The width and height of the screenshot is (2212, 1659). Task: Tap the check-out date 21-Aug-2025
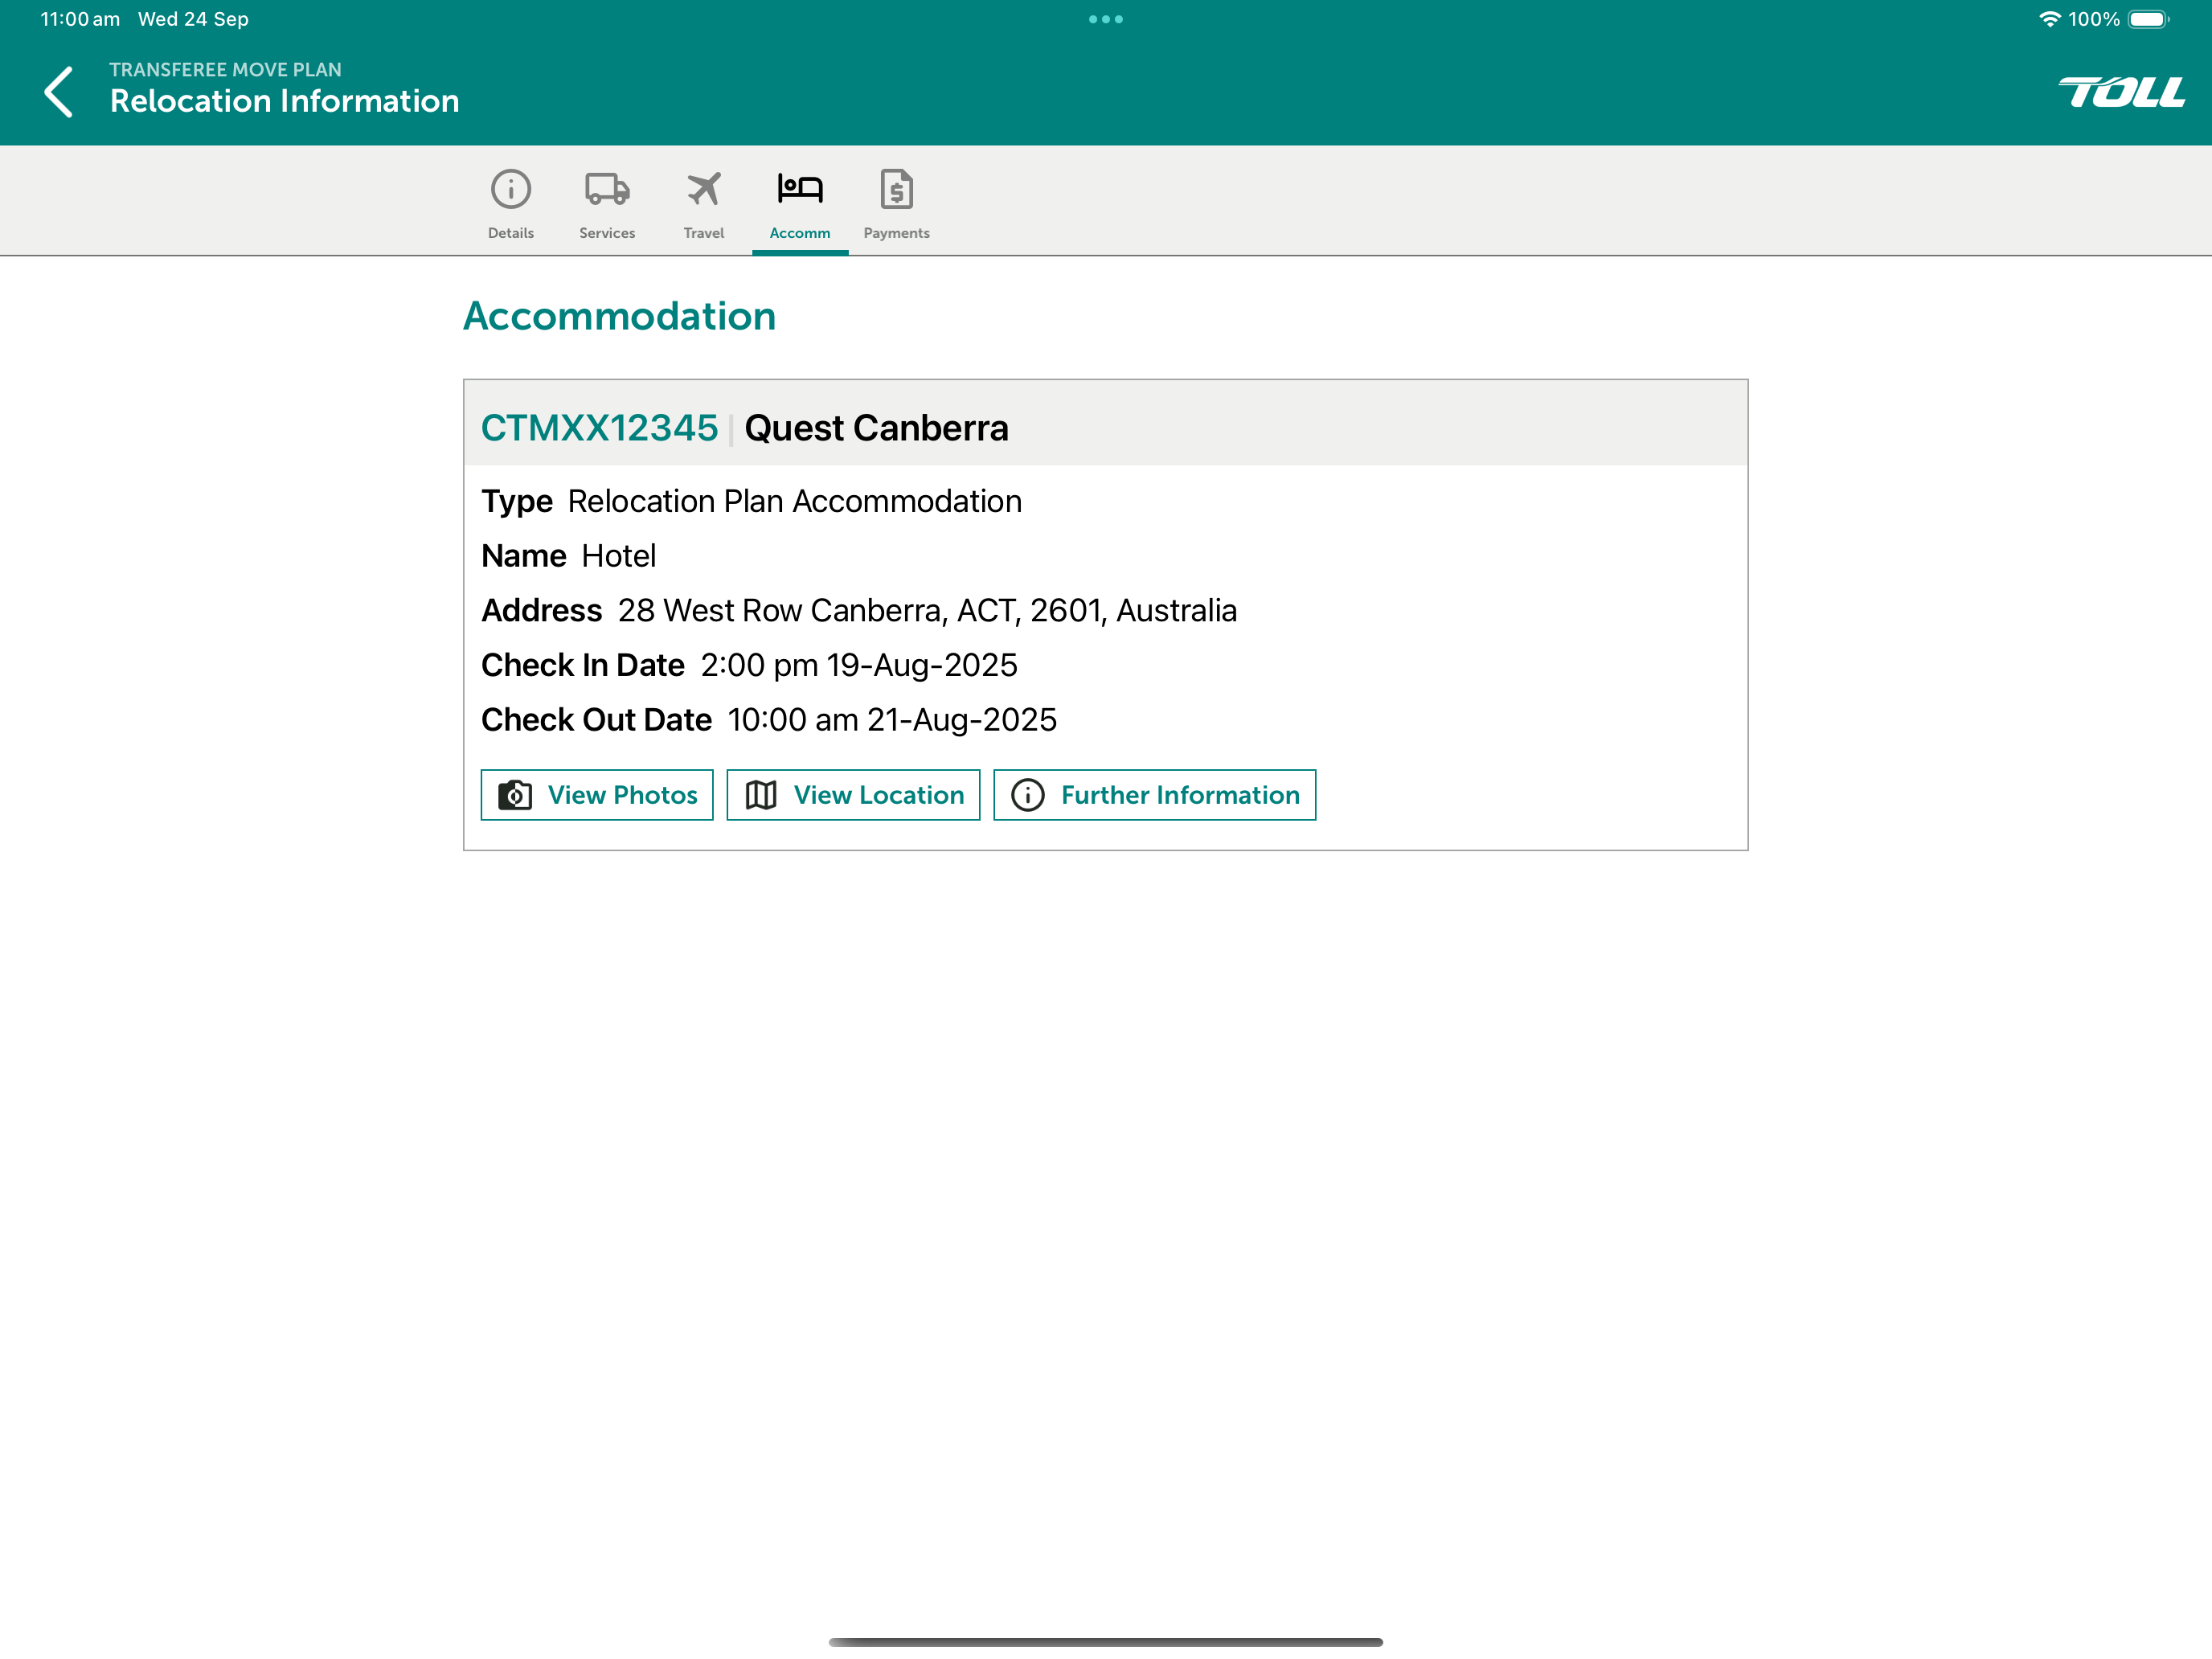pos(892,720)
